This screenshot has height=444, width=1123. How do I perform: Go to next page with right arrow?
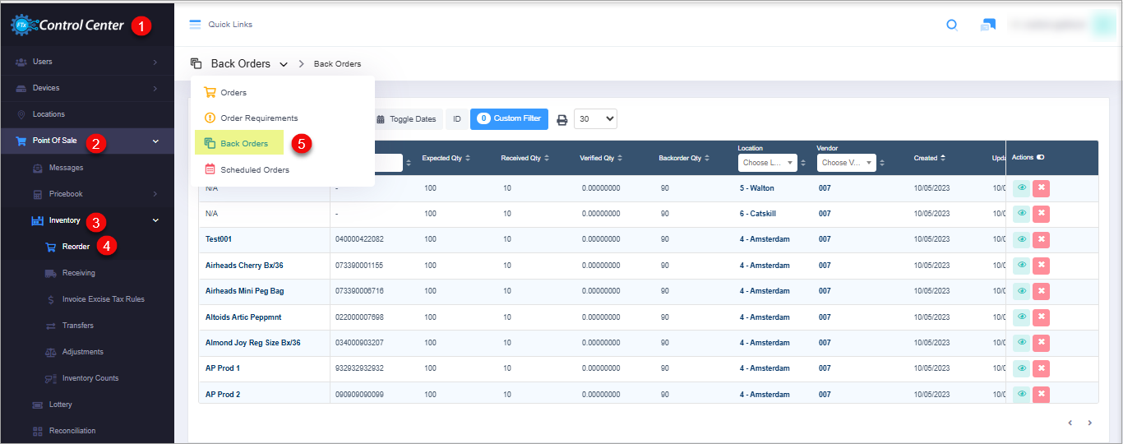[x=1090, y=423]
